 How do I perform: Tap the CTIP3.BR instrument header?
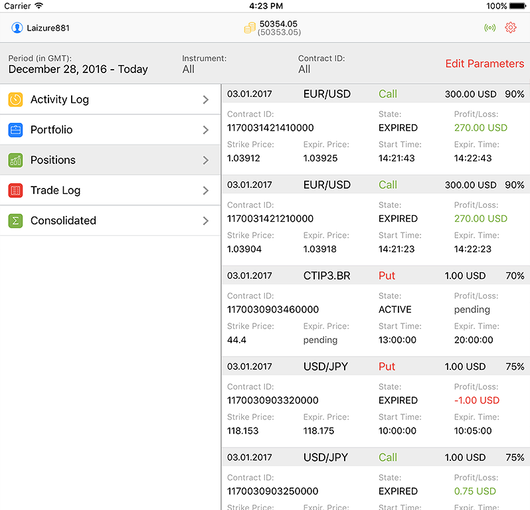[327, 276]
